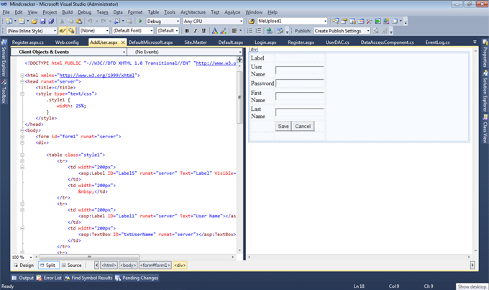Switch to Design view
Screen dimensions: 489x290
coord(23,266)
